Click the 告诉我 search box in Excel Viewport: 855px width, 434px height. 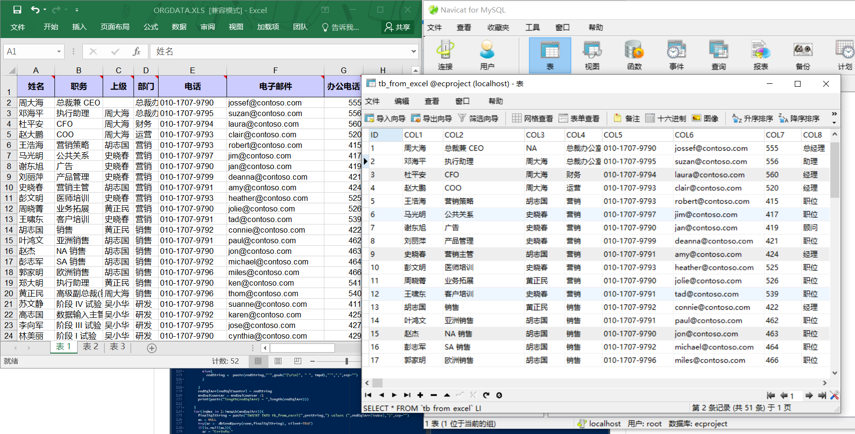(340, 27)
